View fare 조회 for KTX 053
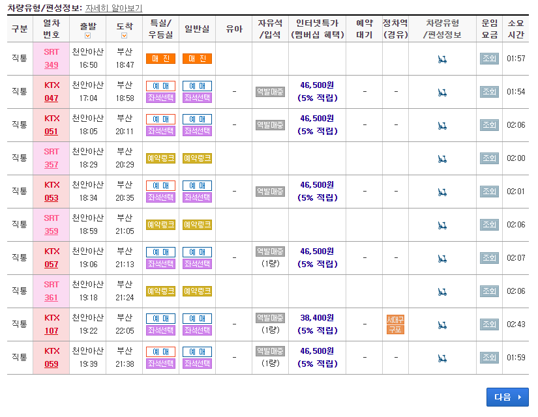Image resolution: width=538 pixels, height=417 pixels. click(x=489, y=192)
